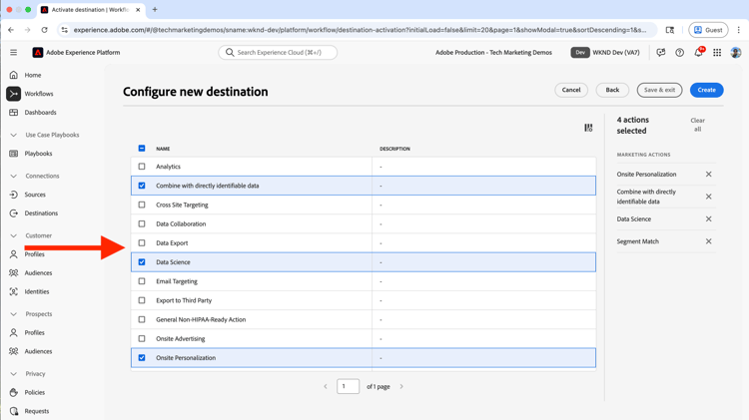Click the Adobe Experience Platform logo
This screenshot has width=749, height=420.
click(38, 53)
